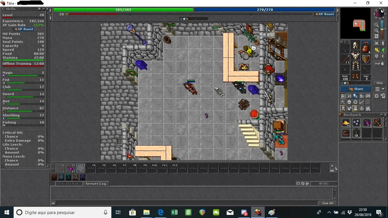Click the shield equipment slot
Image resolution: width=388 pixels, height=218 pixels.
[366, 59]
